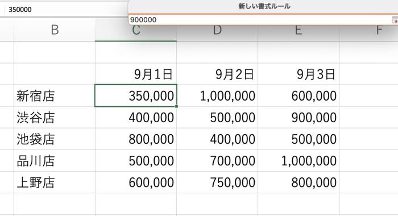Click the fill handle of selected cell
Screen dimensions: 398x216
176,106
